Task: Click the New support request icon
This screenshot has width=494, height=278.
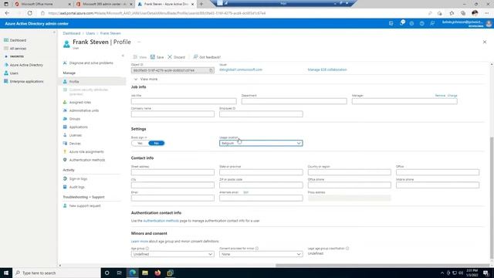Action: click(x=65, y=205)
